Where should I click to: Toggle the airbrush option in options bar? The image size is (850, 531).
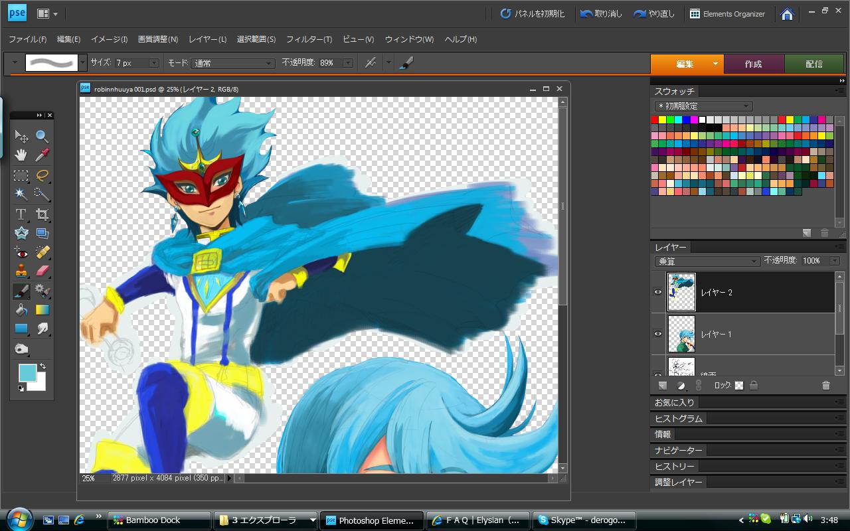coord(371,62)
